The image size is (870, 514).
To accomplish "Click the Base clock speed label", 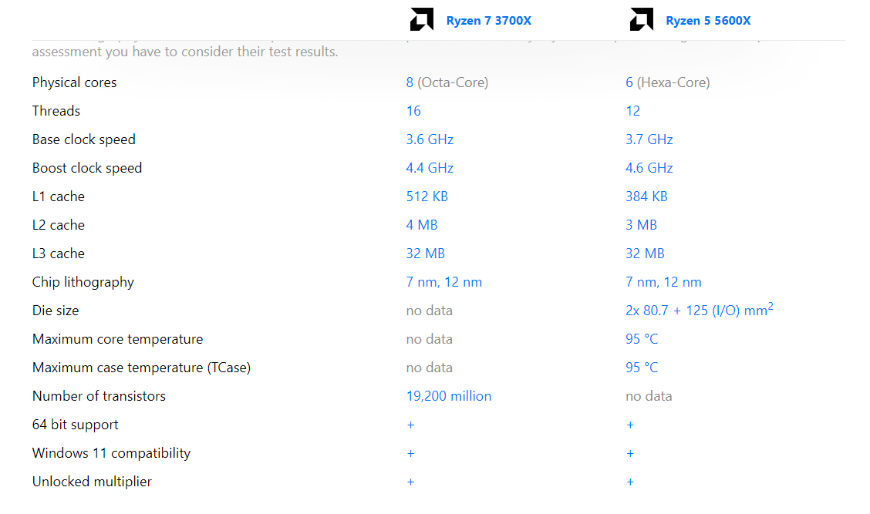I will pyautogui.click(x=84, y=139).
